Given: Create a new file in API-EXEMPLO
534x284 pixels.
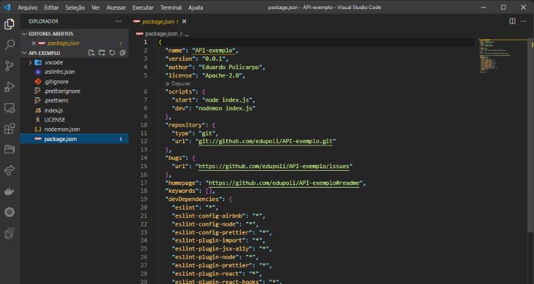Looking at the screenshot, I should [91, 52].
